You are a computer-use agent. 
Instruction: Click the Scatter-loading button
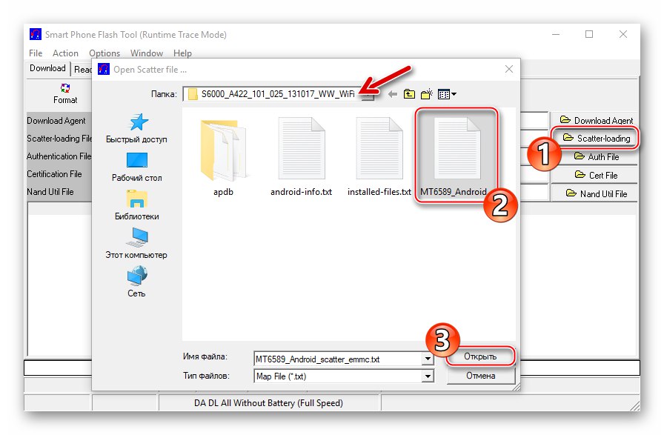(x=597, y=138)
